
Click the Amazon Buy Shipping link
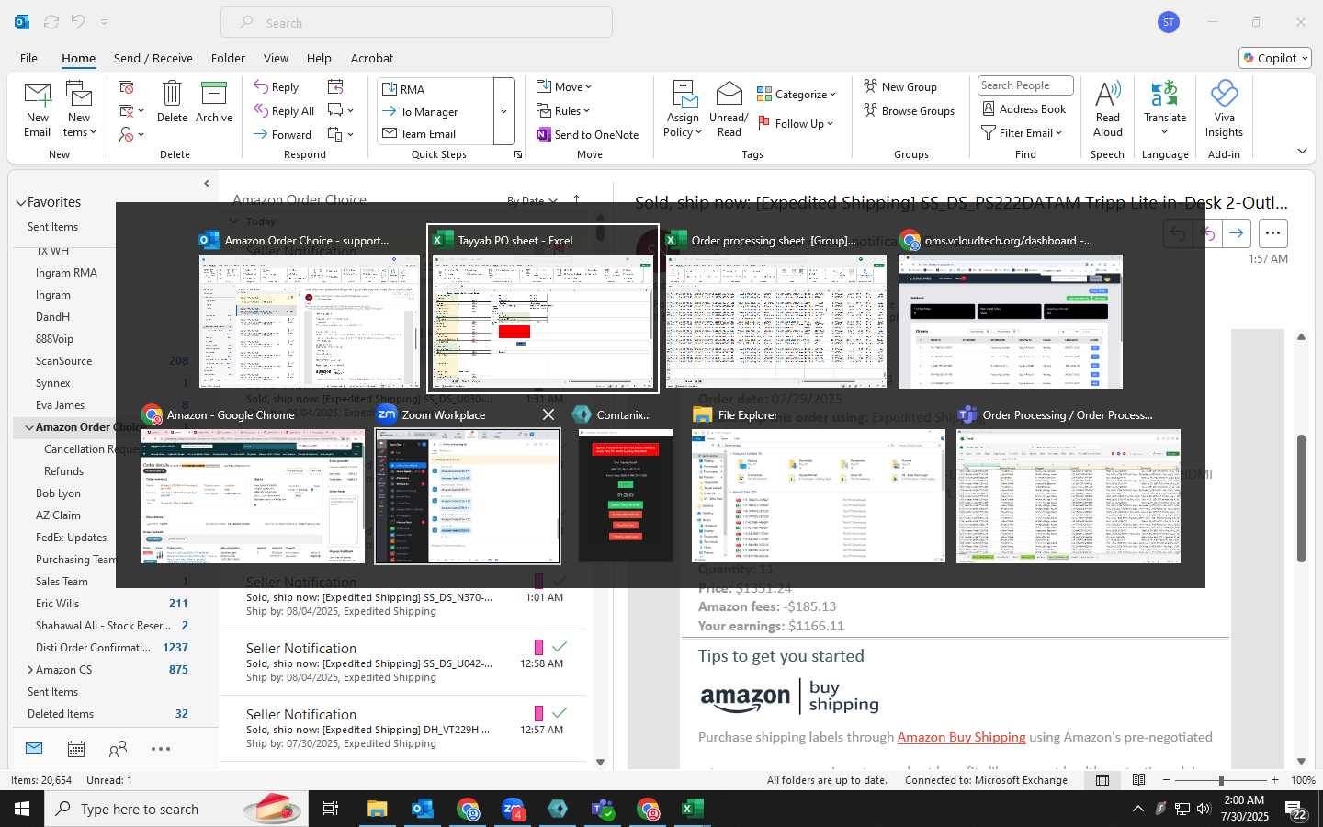(961, 737)
